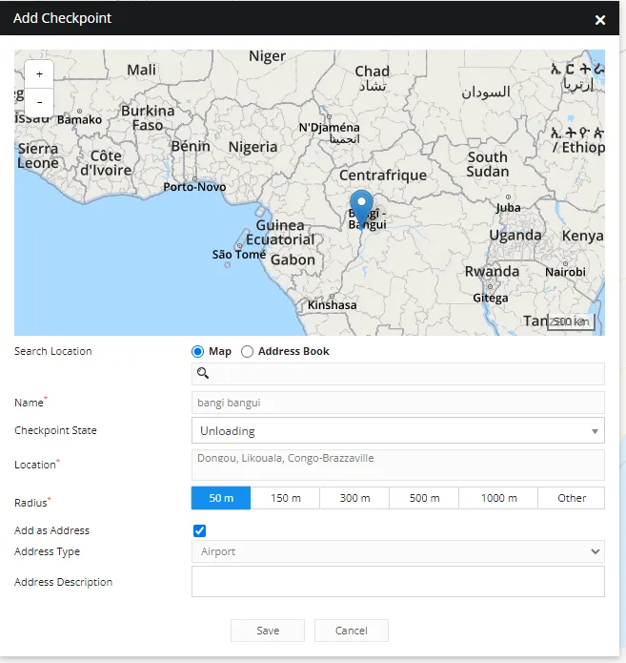Pick the 300 m radius
Viewport: 626px width, 663px height.
(354, 498)
